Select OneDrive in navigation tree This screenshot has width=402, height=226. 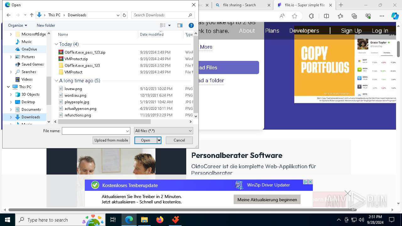29,49
